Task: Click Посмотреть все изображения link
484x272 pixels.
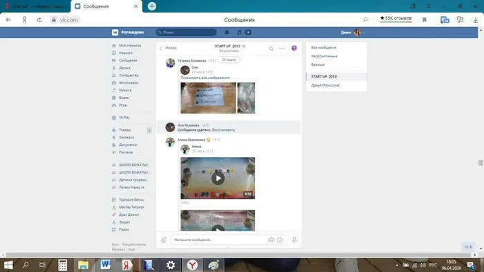Action: 205,78
